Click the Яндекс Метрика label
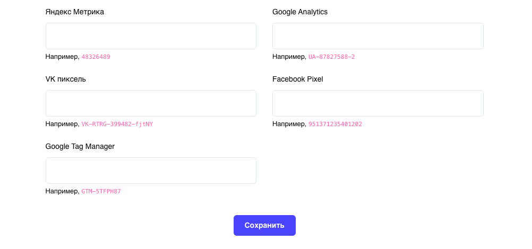Screen dimensions: 532x249 pyautogui.click(x=75, y=12)
